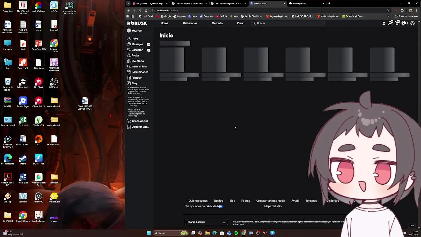Expand the Español (España) language dropdown

point(206,222)
